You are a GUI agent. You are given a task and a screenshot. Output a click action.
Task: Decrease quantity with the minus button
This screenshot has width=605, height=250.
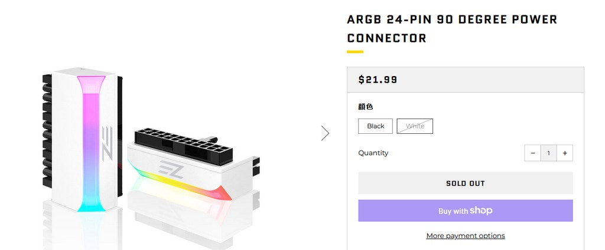click(532, 153)
